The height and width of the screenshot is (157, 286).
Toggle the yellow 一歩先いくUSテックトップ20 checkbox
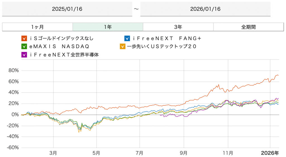pos(122,47)
